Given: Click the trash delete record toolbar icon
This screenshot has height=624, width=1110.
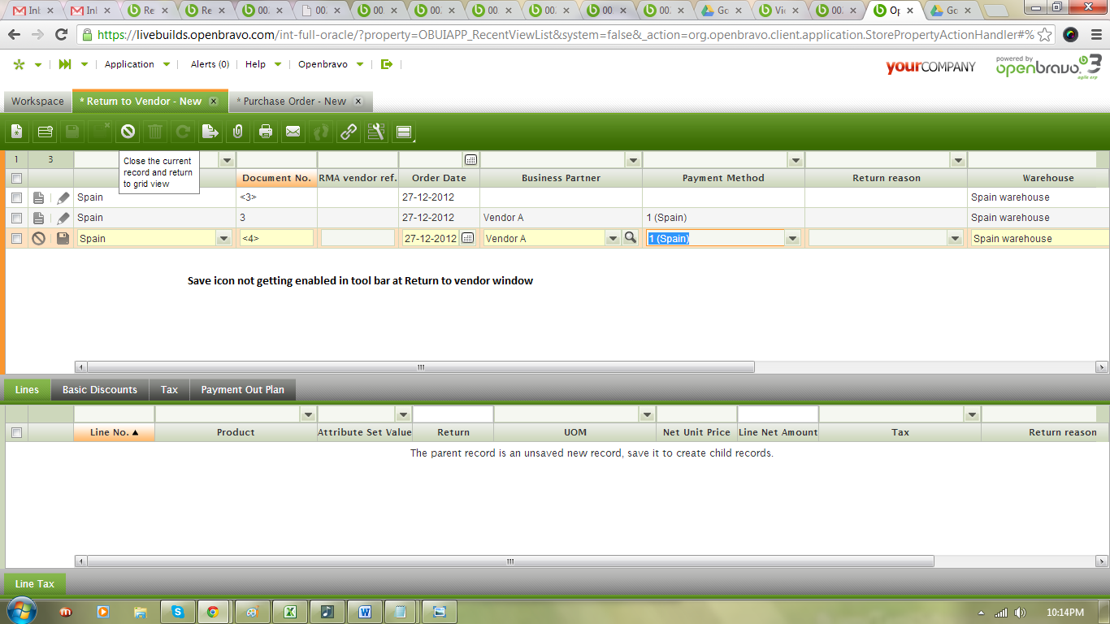Looking at the screenshot, I should point(155,132).
